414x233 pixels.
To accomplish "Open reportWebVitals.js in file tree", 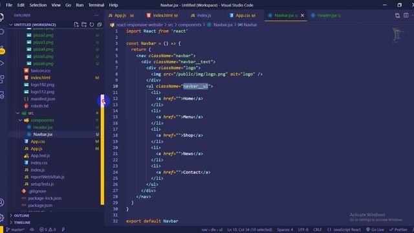I will coord(47,177).
